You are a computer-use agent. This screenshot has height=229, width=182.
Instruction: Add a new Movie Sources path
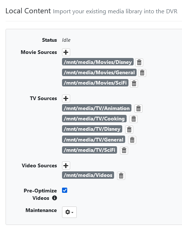(66, 52)
